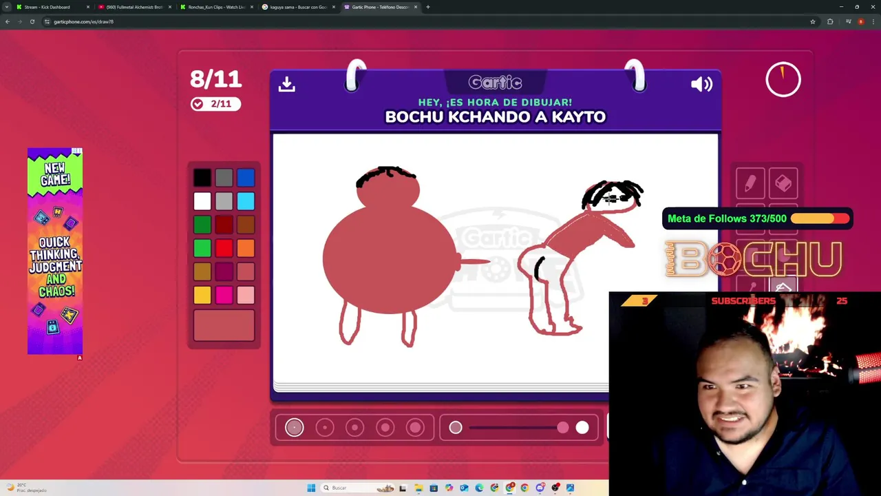This screenshot has width=881, height=496.
Task: Close the Gartic Phone browser tab
Action: coord(416,7)
